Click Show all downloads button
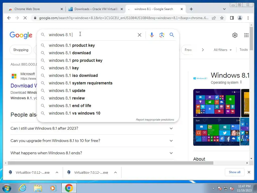The width and height of the screenshot is (257, 193). [x=235, y=172]
